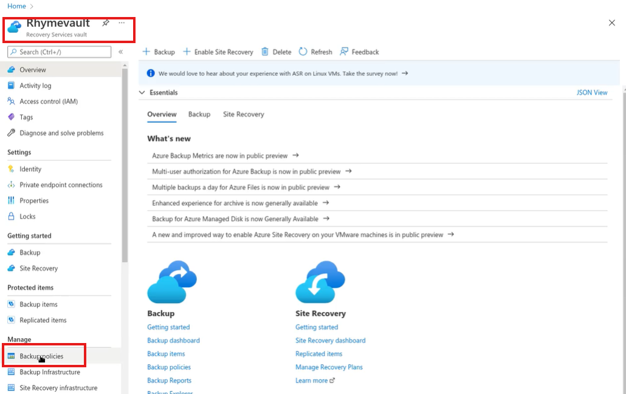Screen dimensions: 626x394
Task: Click the Activity log icon
Action: (x=11, y=86)
